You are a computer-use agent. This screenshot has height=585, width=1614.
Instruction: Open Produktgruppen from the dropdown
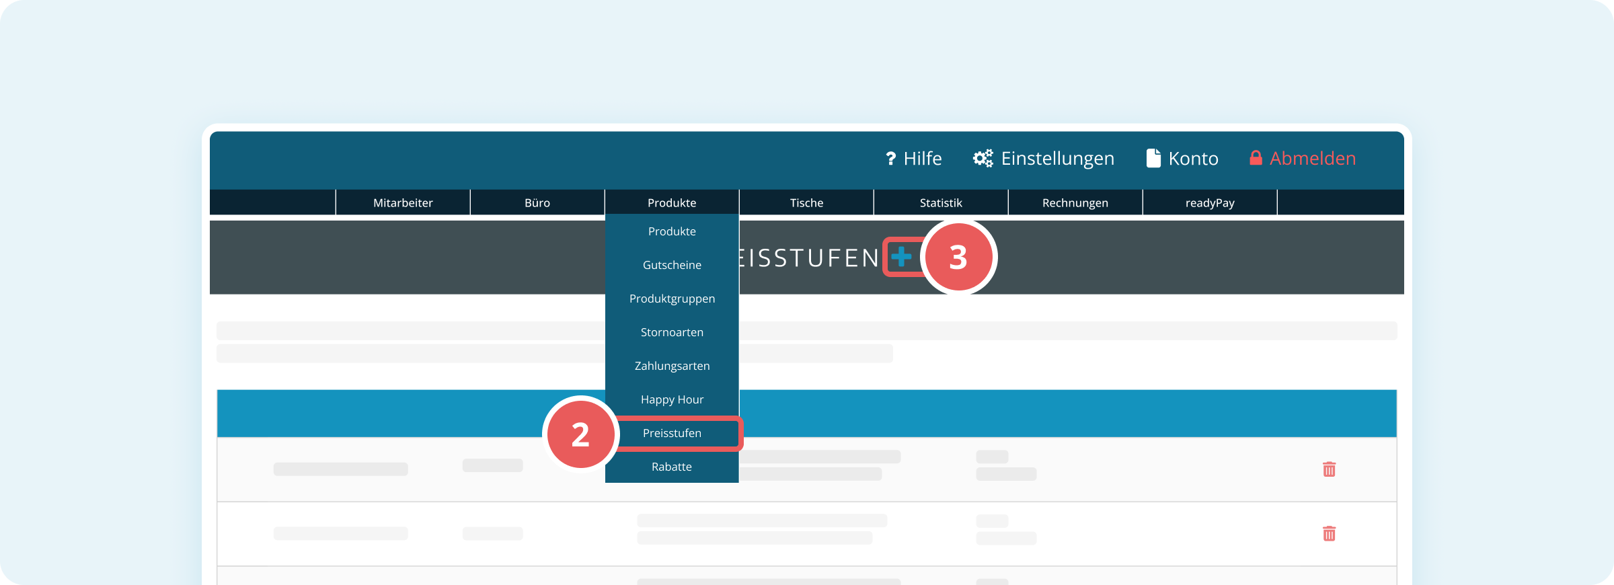tap(672, 299)
